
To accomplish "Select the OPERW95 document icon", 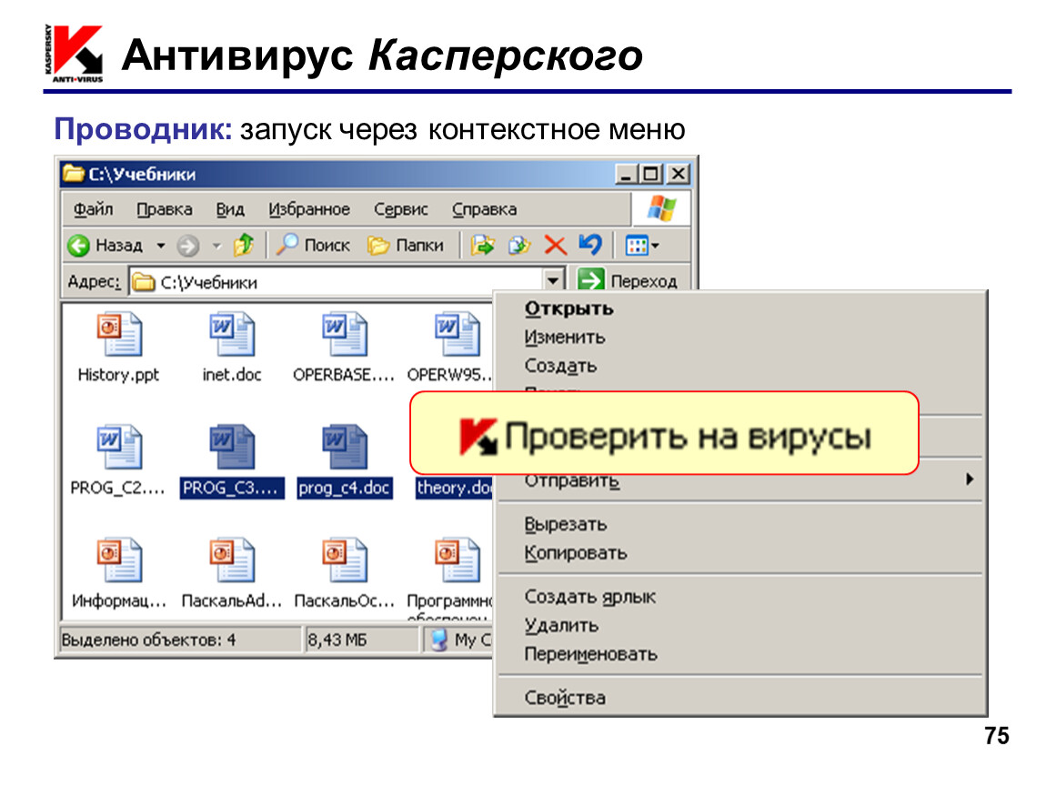I will [x=457, y=334].
